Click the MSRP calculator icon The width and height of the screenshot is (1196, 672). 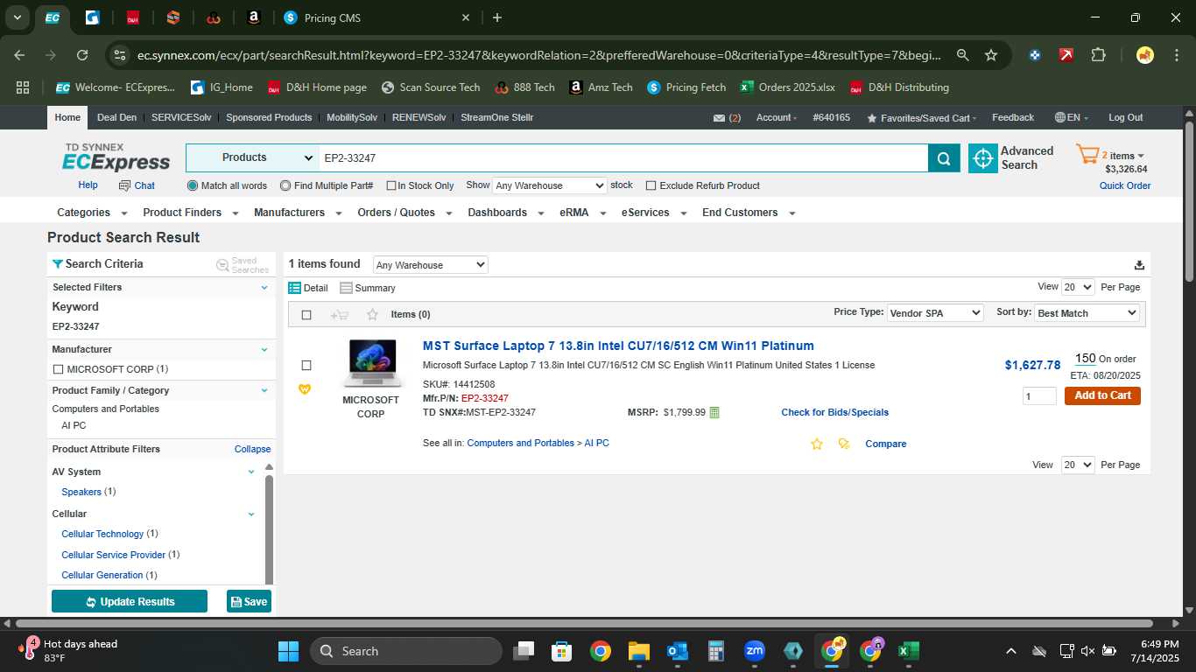pos(714,412)
